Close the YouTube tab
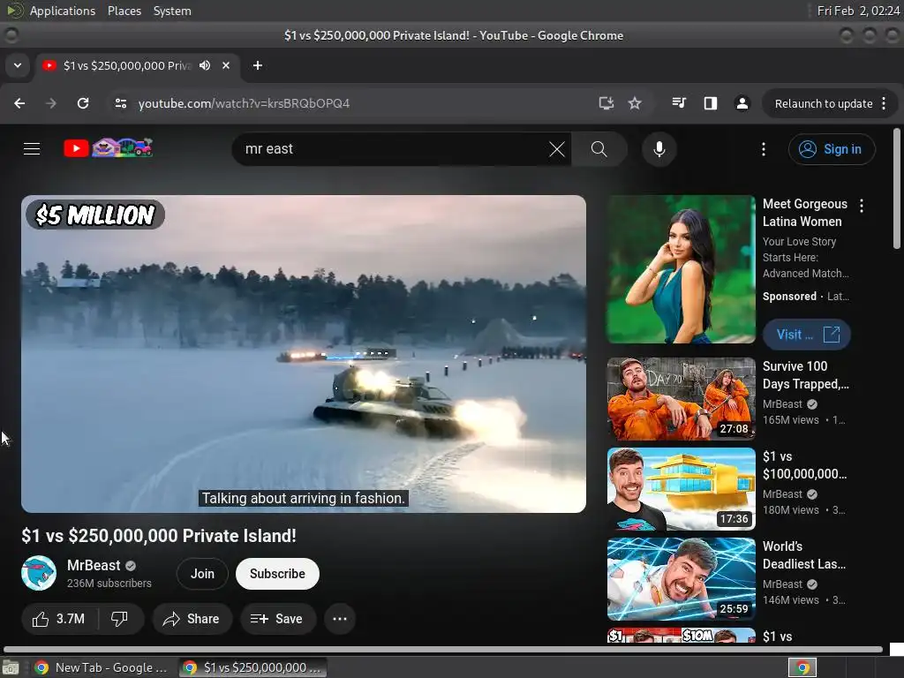The image size is (904, 678). pos(226,65)
